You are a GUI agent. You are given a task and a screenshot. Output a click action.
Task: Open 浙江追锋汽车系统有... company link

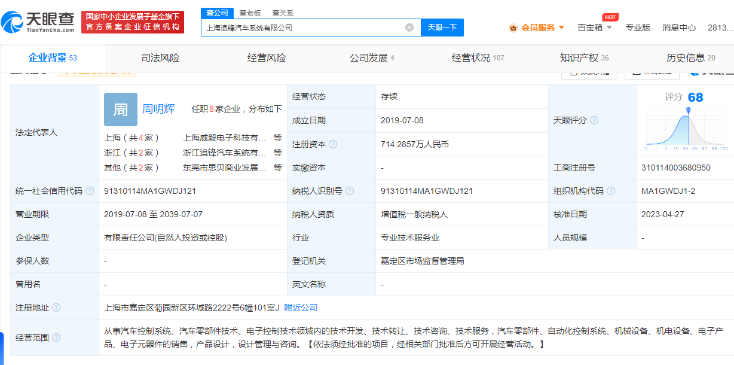pyautogui.click(x=225, y=153)
